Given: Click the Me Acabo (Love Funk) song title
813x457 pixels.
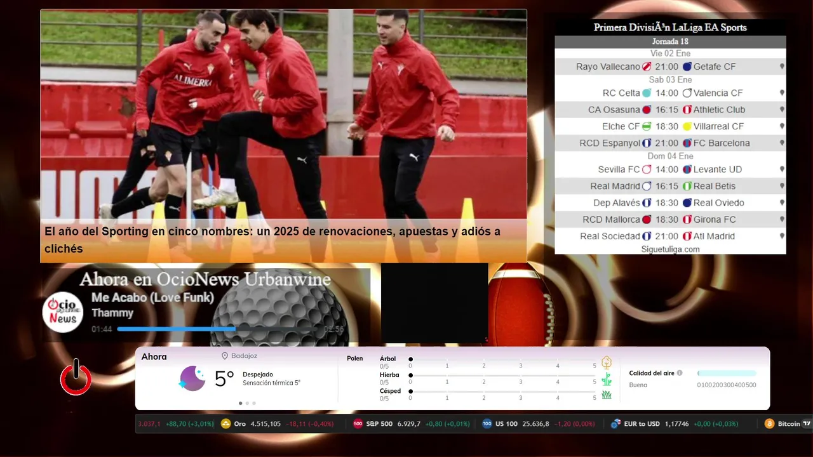Looking at the screenshot, I should [152, 298].
